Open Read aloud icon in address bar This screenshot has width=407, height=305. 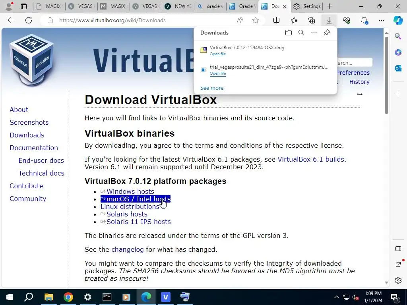click(x=240, y=20)
